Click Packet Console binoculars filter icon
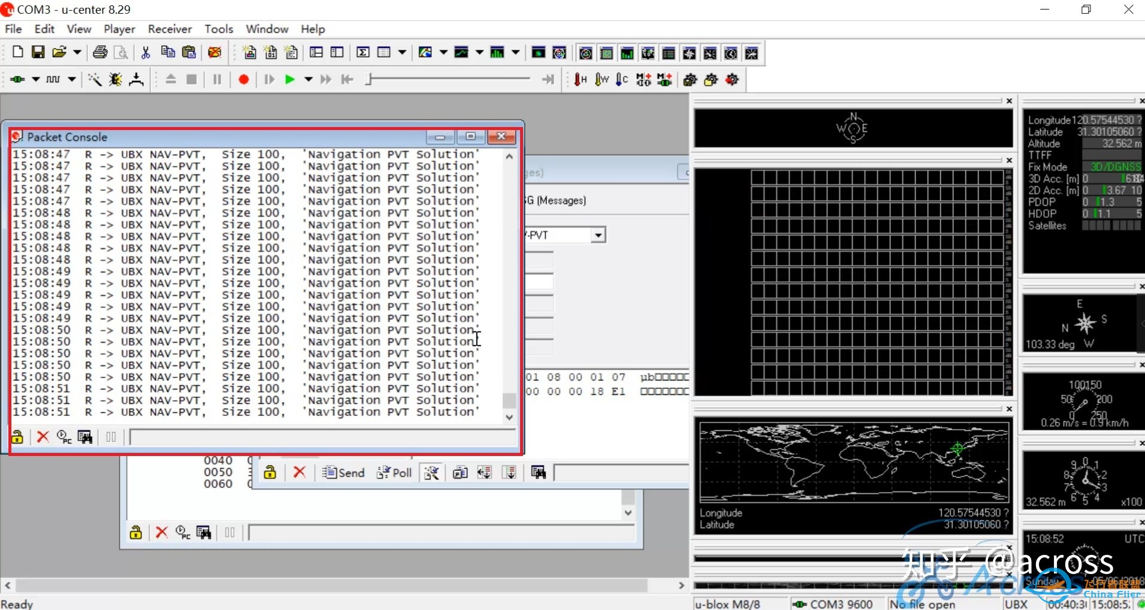The width and height of the screenshot is (1145, 610). coord(85,437)
